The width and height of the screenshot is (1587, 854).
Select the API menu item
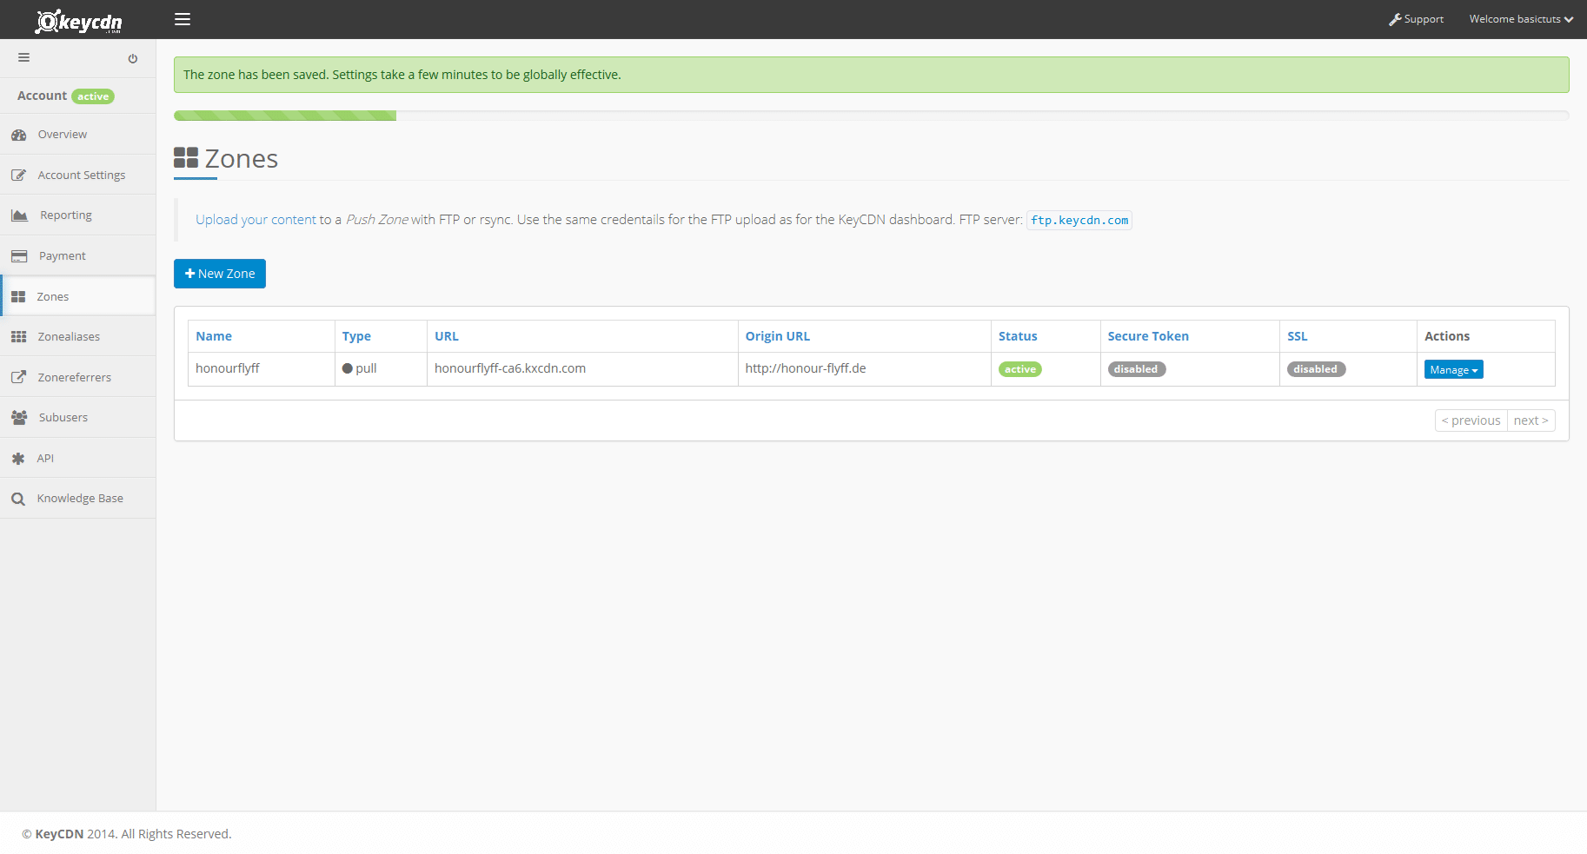(x=45, y=459)
